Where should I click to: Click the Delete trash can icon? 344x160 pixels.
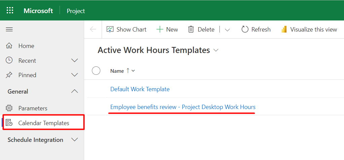pos(191,30)
